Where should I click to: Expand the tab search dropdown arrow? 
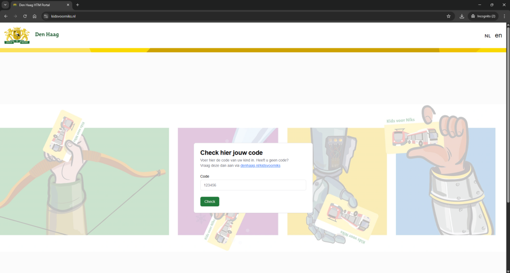pyautogui.click(x=5, y=5)
